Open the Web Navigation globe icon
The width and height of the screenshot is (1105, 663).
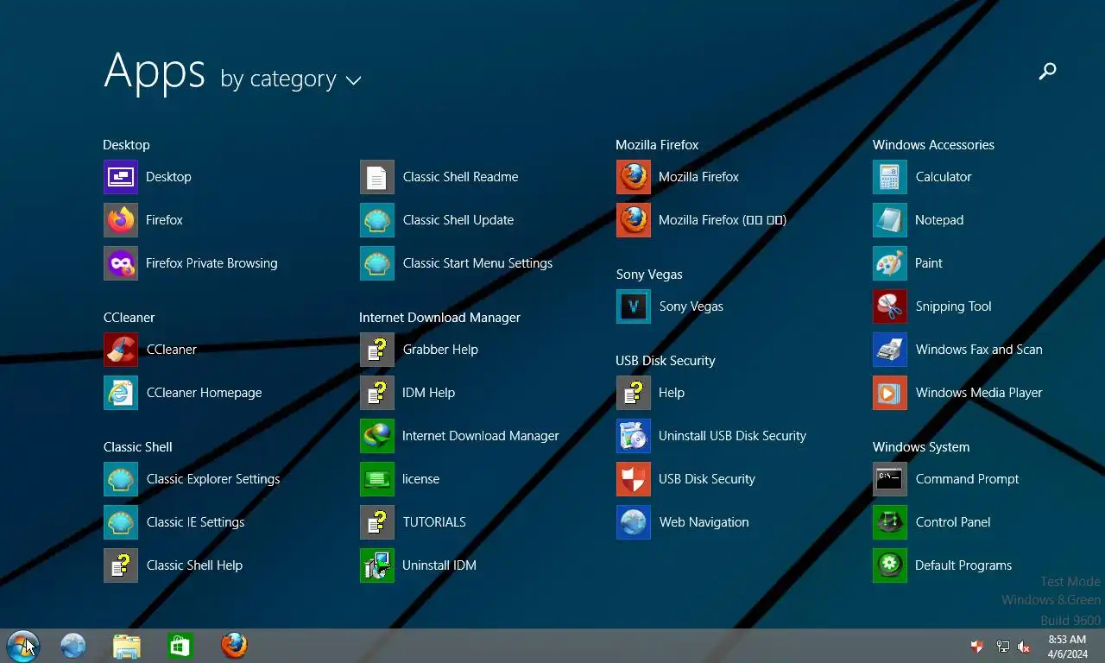634,522
